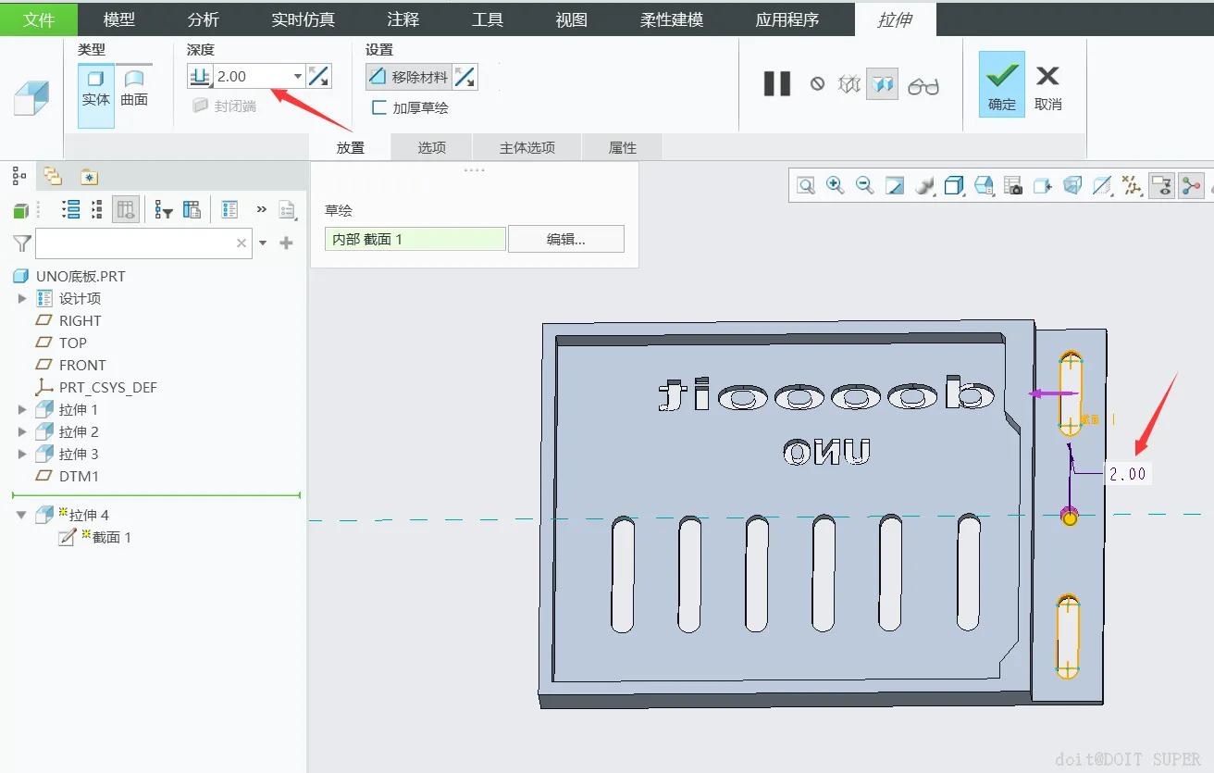Screen dimensions: 1214x773
Task: Select the 曲面 surface type
Action: [x=134, y=89]
